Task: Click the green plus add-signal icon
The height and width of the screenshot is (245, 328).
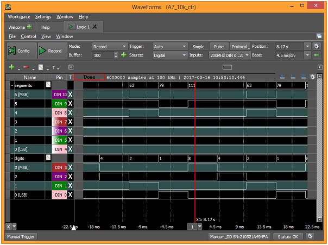Action: click(x=12, y=67)
